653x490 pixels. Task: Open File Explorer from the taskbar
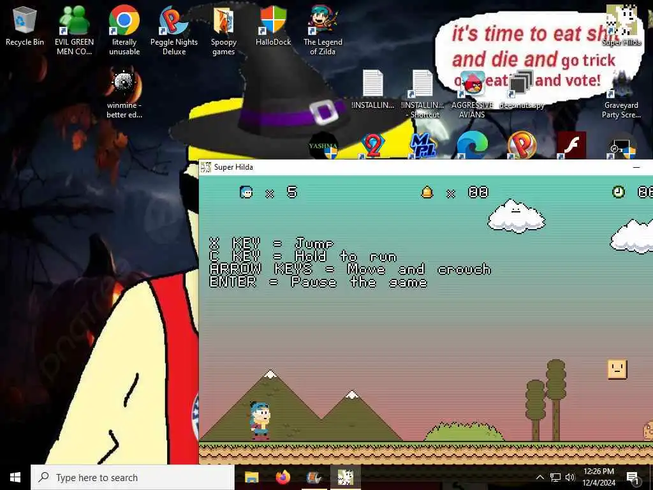251,477
